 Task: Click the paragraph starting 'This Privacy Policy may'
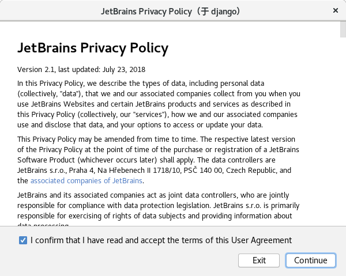158,160
